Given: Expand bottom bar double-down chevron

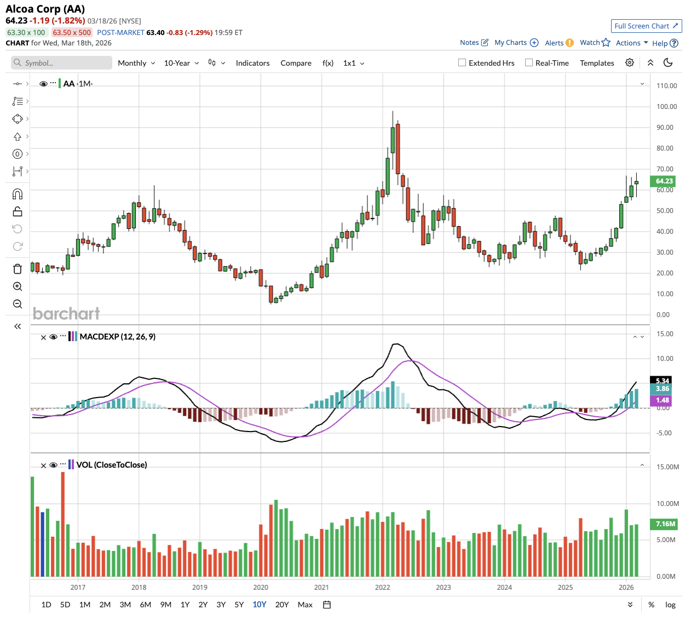Looking at the screenshot, I should [630, 605].
